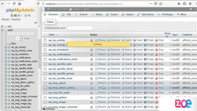This screenshot has width=197, height=111.
Task: Favorite star for wp_bp_xprofile_data table
Action: 91,64
